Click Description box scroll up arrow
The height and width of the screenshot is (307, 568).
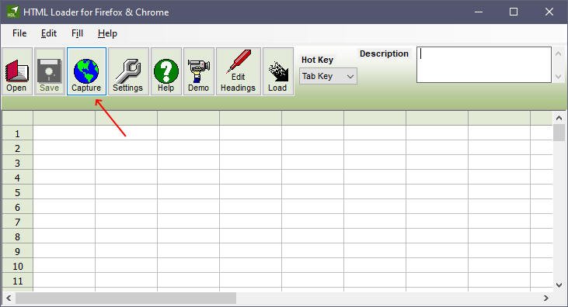(x=558, y=53)
